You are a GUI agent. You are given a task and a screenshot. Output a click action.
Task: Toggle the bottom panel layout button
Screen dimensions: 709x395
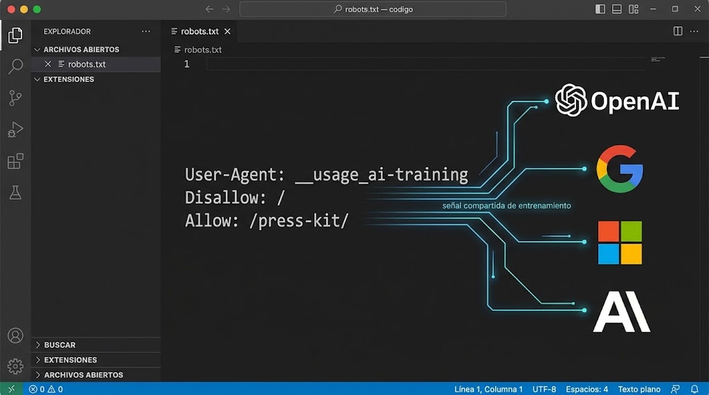tap(617, 9)
